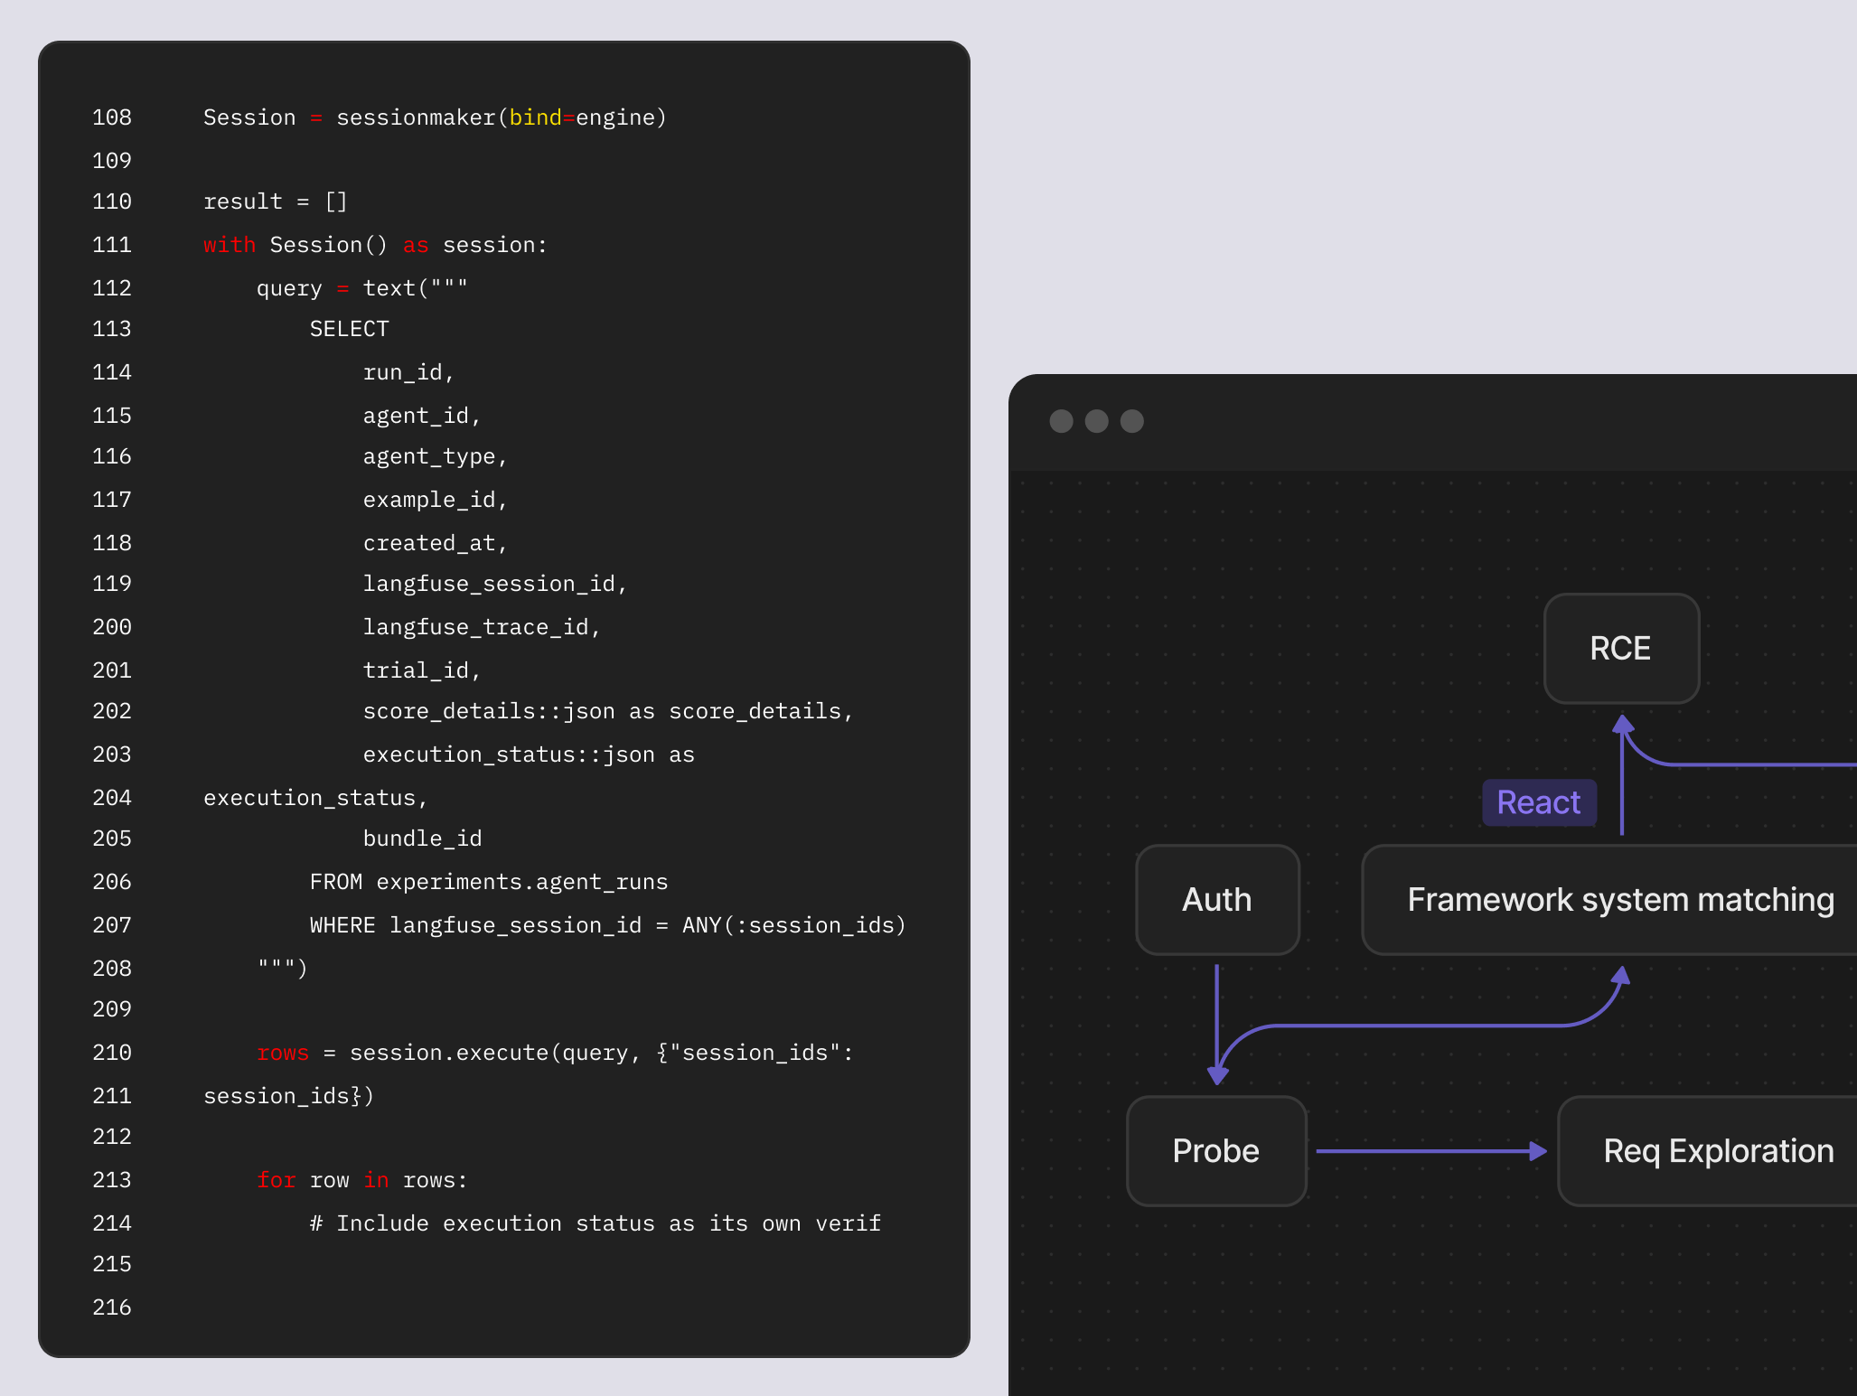1857x1396 pixels.
Task: Click the RCE node box
Action: click(1621, 648)
